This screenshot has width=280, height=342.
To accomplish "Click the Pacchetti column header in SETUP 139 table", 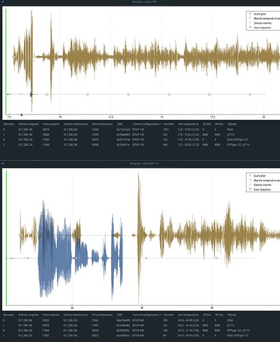I will tap(168, 124).
